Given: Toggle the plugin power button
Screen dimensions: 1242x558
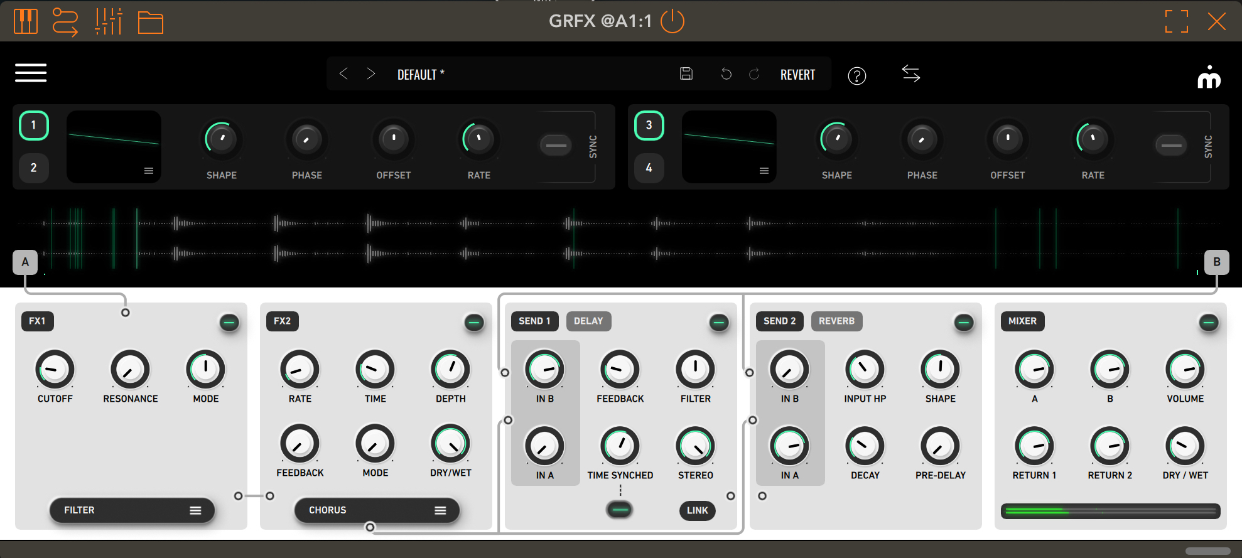Looking at the screenshot, I should click(x=672, y=21).
